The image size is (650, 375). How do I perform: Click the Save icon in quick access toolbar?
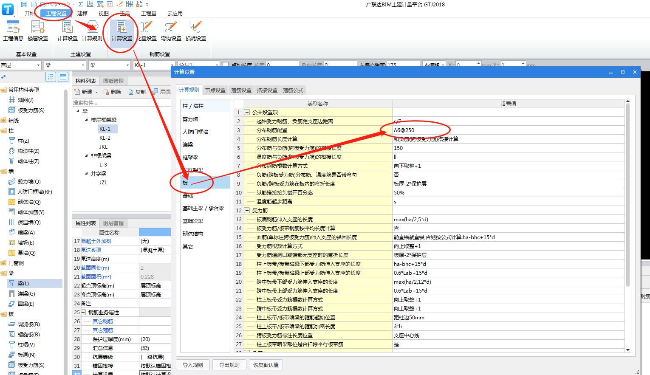tap(24, 4)
